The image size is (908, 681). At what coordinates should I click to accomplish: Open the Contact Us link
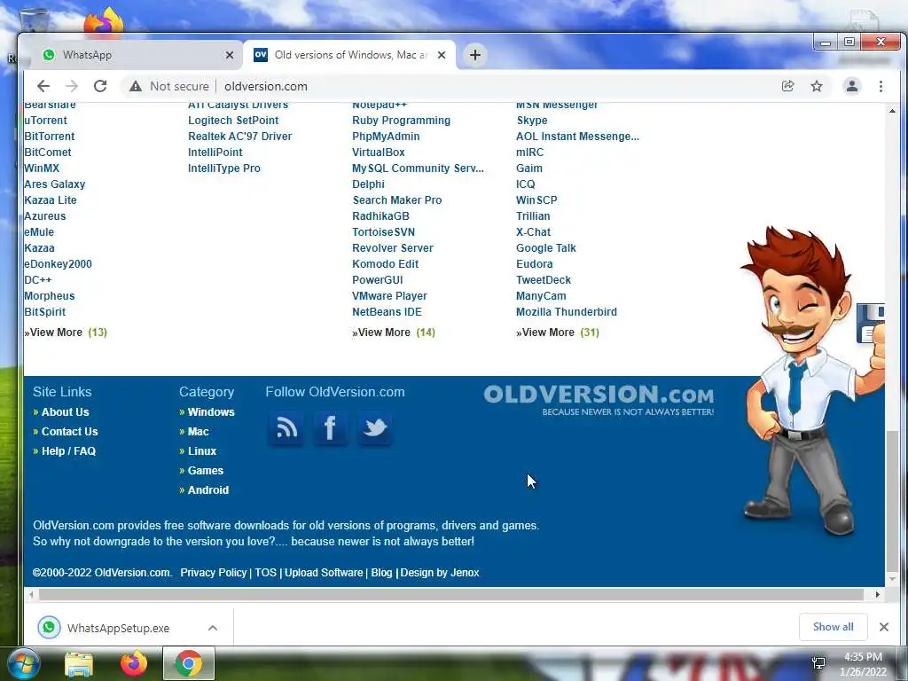(x=69, y=432)
